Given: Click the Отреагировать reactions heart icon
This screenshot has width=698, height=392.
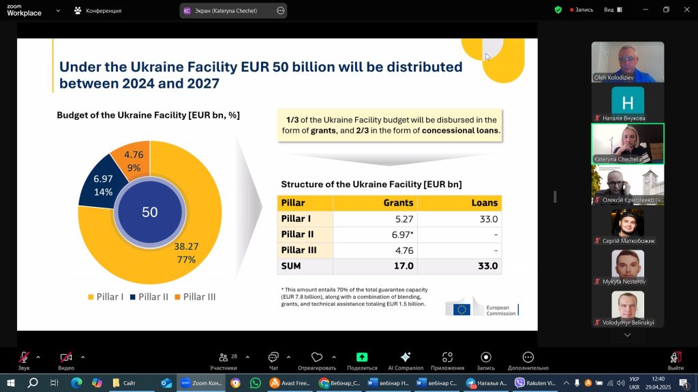Looking at the screenshot, I should coord(316,357).
